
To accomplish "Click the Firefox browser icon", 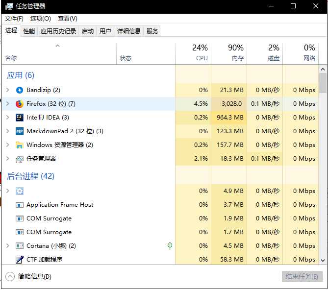I will click(20, 104).
